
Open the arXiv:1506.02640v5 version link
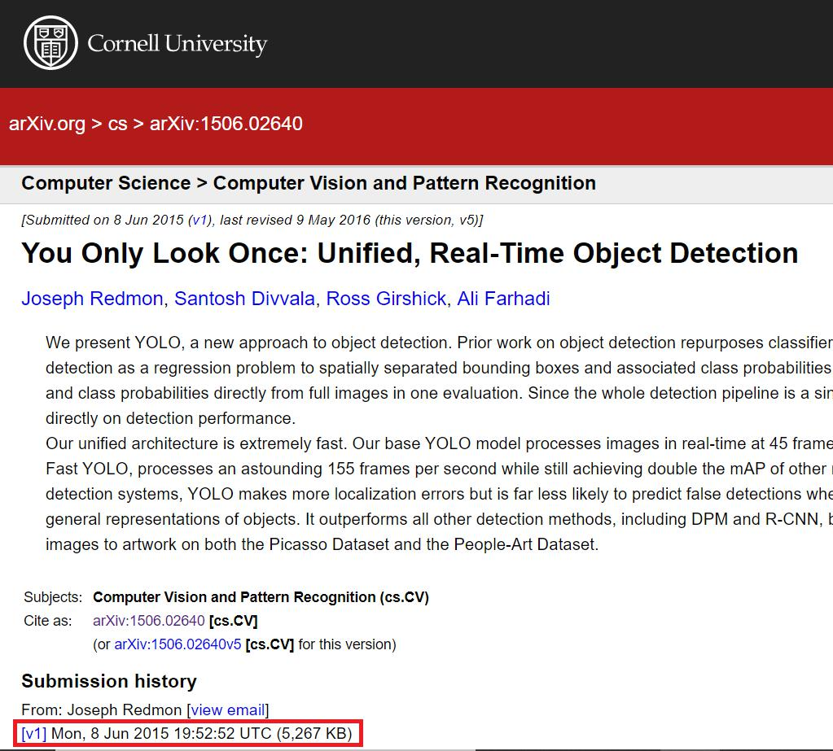click(x=178, y=644)
